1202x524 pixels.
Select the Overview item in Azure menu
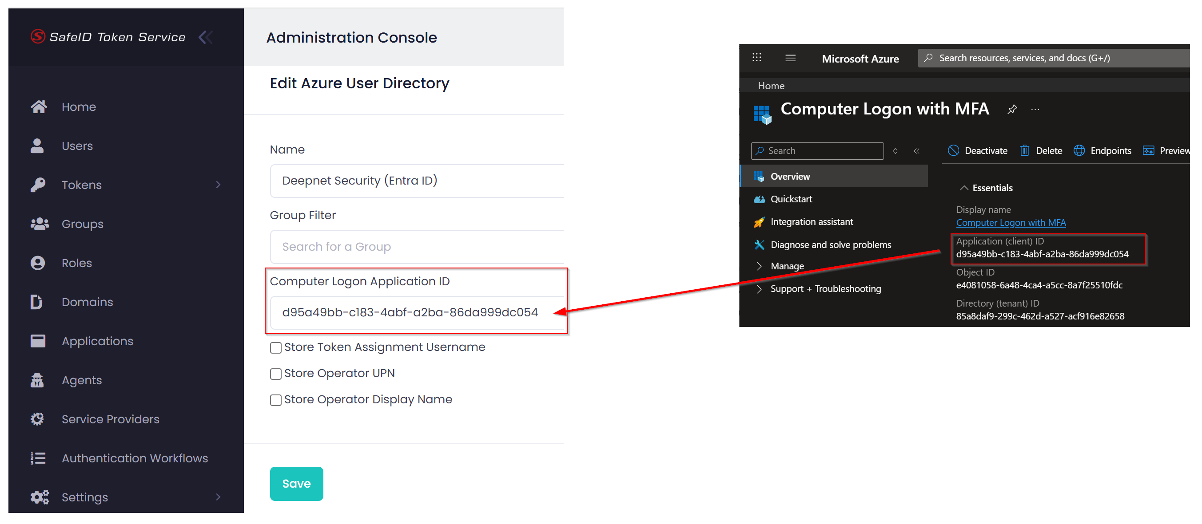pyautogui.click(x=789, y=176)
